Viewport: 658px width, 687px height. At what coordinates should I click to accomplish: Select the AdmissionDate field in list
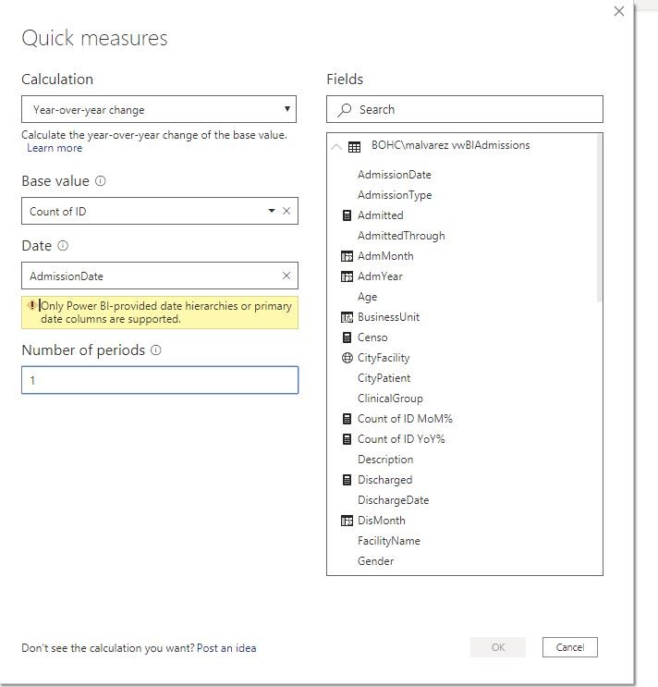click(x=395, y=175)
